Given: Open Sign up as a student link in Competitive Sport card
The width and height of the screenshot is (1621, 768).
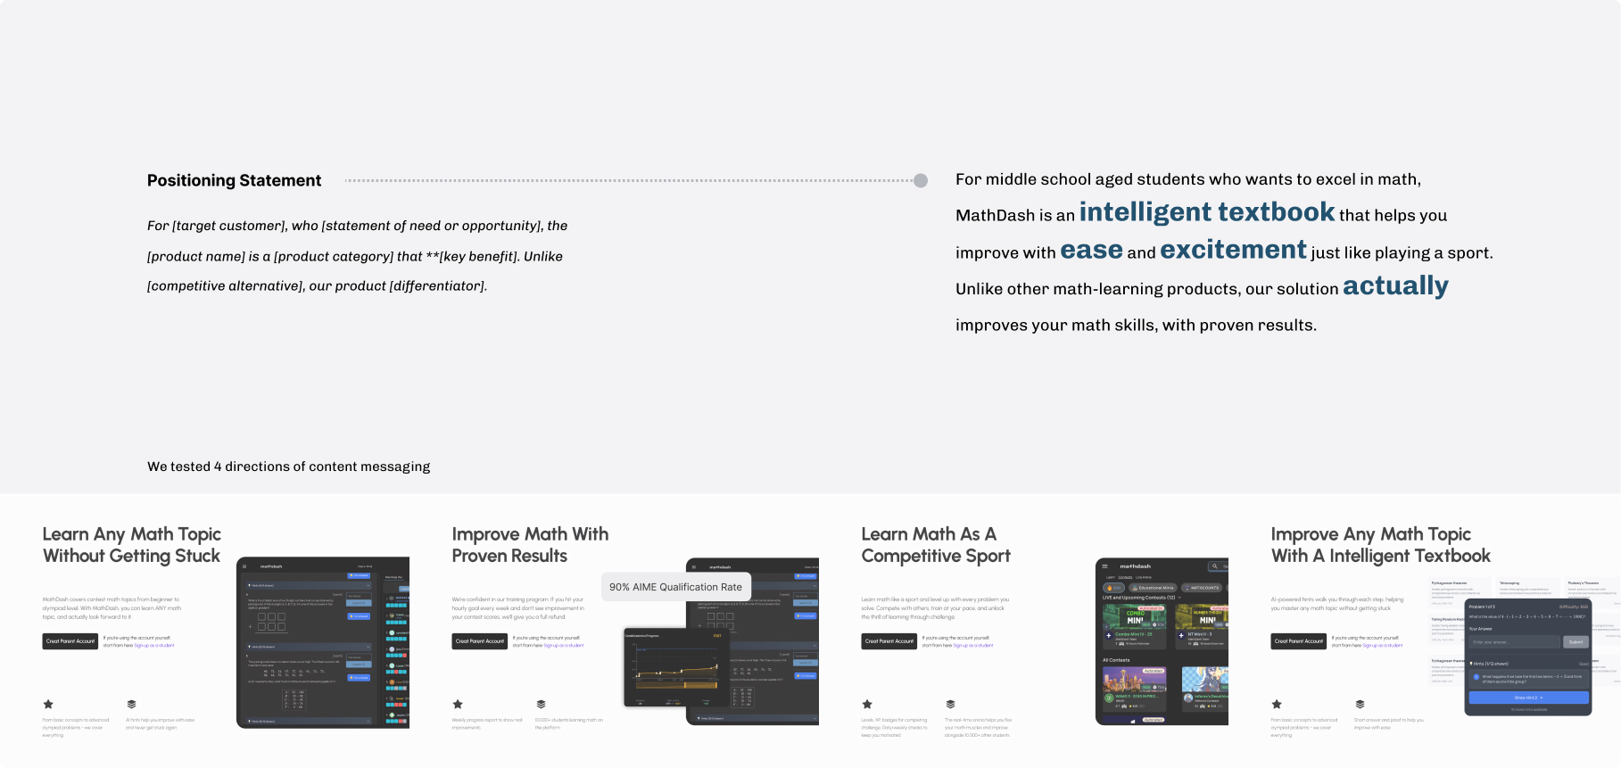Looking at the screenshot, I should [973, 645].
